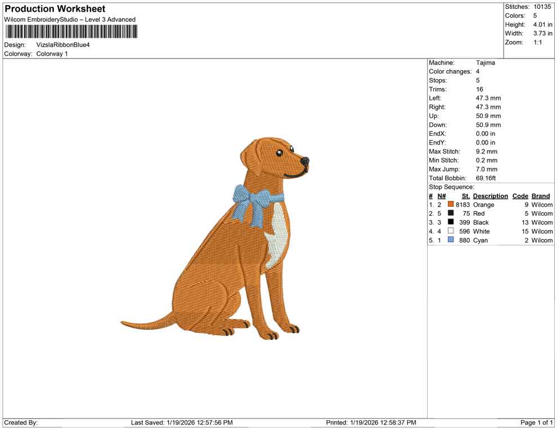
Task: Click the Machine value Tajima
Action: (x=486, y=63)
